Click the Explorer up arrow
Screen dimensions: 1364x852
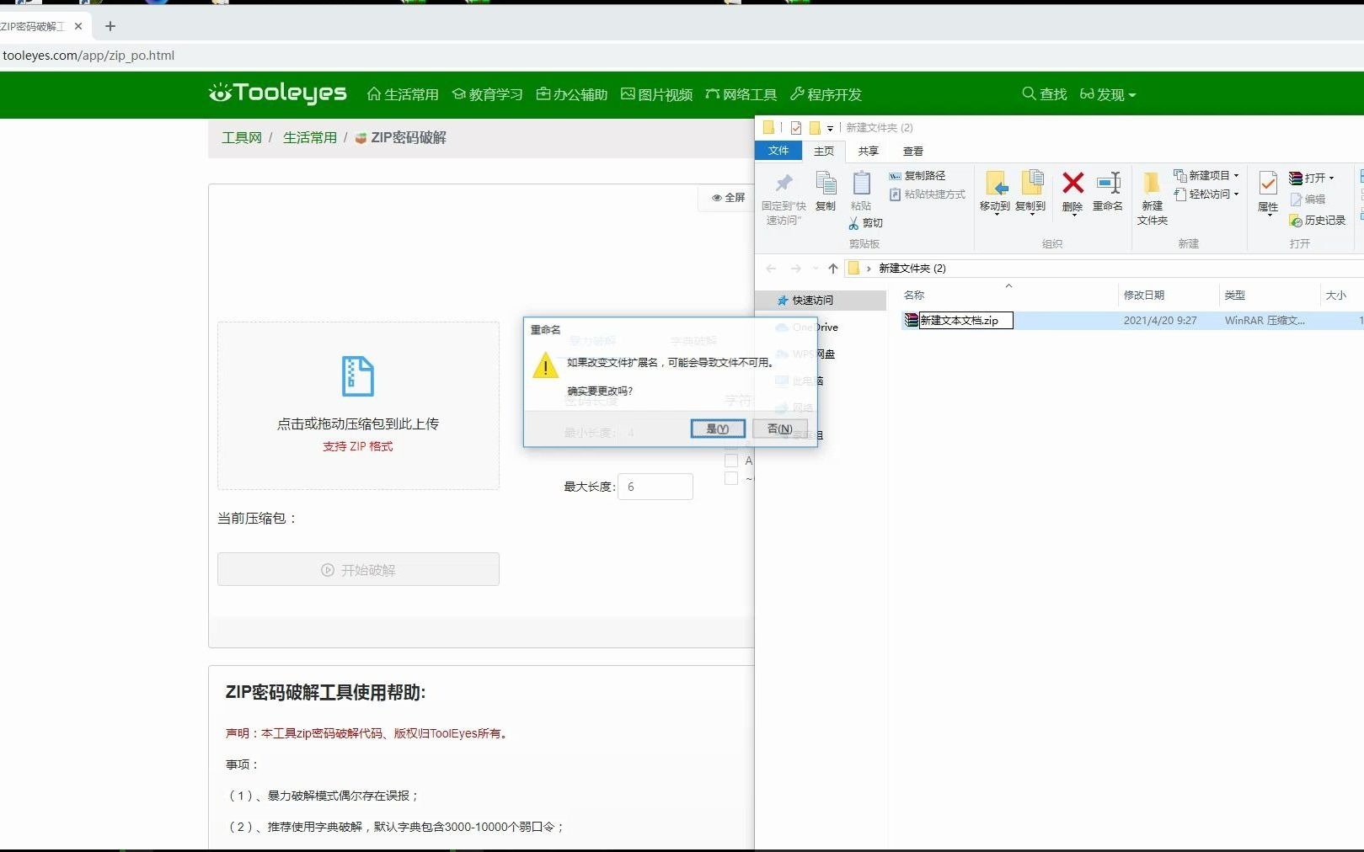[833, 268]
